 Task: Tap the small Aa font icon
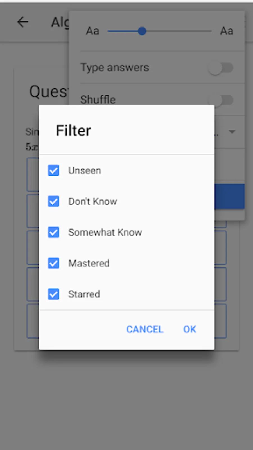pos(92,31)
